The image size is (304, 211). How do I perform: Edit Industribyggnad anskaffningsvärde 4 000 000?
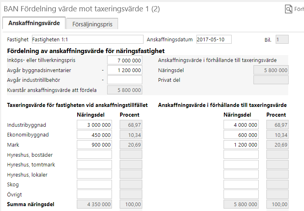(241, 125)
